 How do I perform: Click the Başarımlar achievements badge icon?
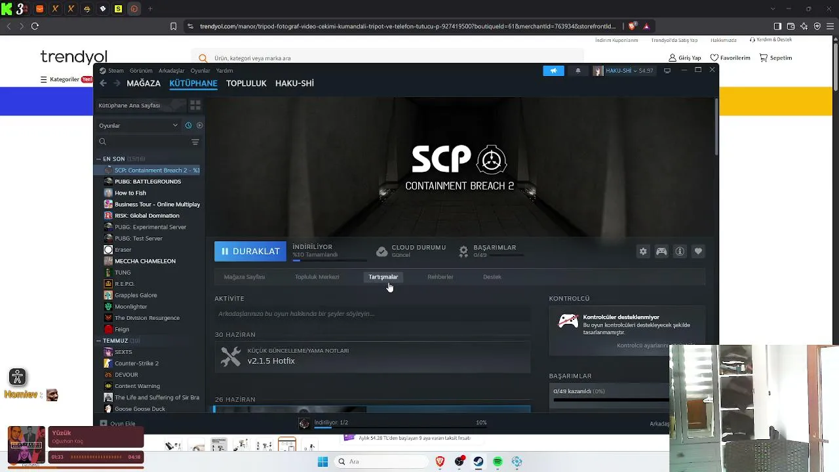pos(463,251)
